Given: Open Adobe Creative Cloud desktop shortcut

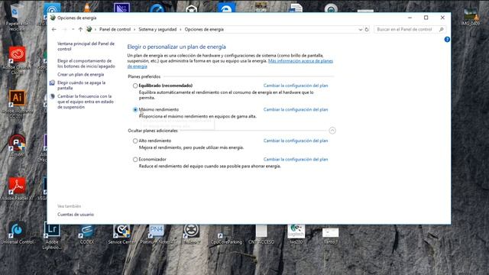Looking at the screenshot, I should [x=17, y=60].
